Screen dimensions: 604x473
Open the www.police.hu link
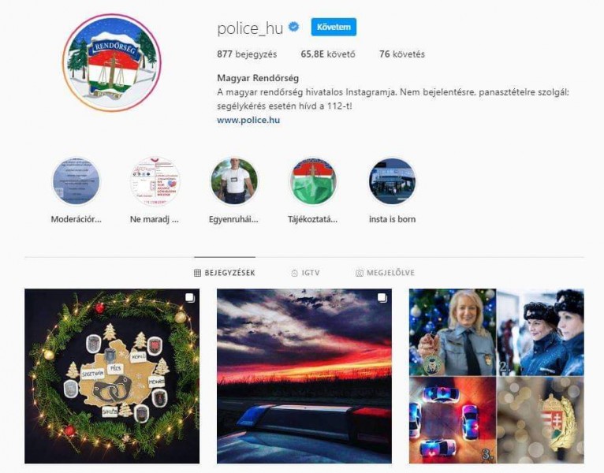(x=248, y=120)
